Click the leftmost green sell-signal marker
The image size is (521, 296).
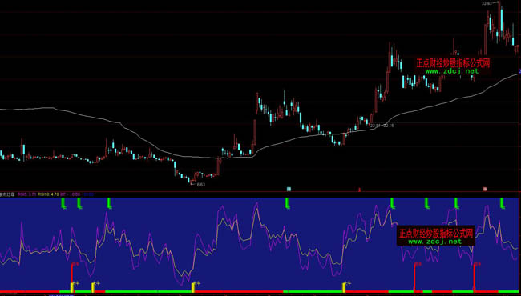point(63,203)
